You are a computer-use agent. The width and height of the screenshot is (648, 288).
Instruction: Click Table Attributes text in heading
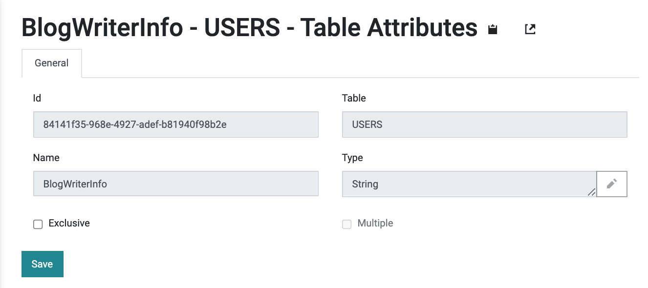pyautogui.click(x=389, y=28)
